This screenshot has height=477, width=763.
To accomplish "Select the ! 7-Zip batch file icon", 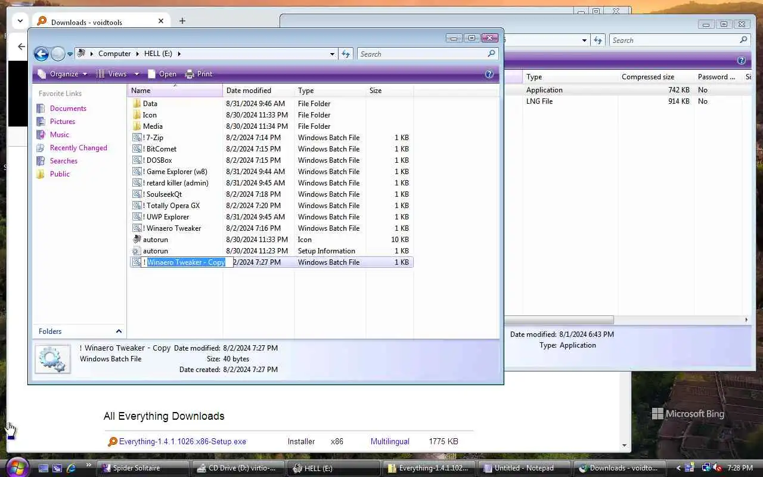I will pos(137,138).
